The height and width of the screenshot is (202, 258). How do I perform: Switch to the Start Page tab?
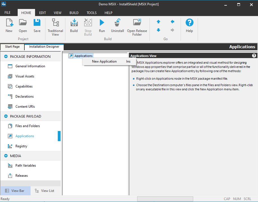12,47
